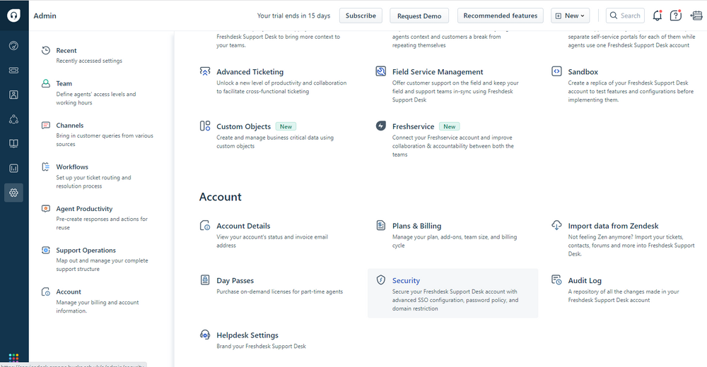
Task: Click the Search field in top bar
Action: (625, 16)
